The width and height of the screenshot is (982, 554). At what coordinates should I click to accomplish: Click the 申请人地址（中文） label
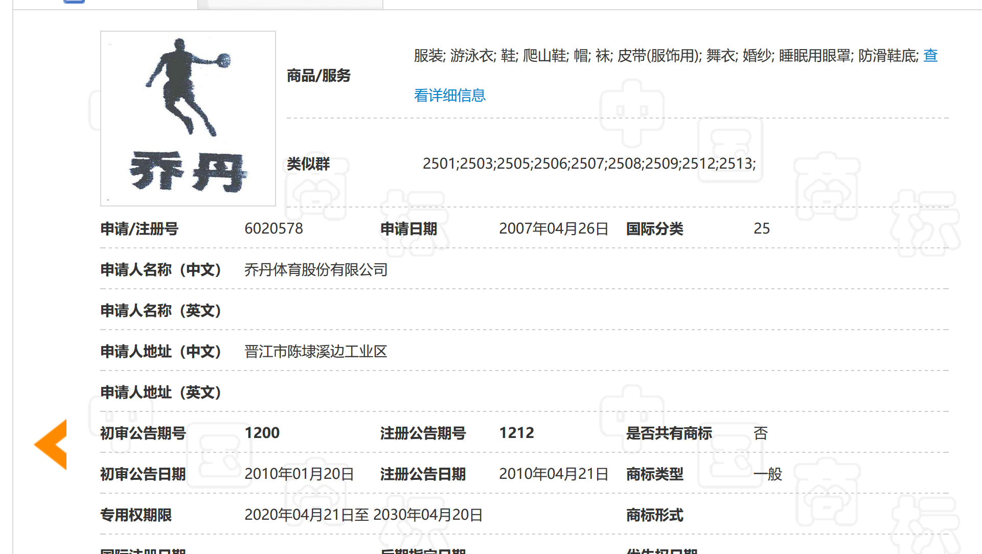(x=162, y=351)
